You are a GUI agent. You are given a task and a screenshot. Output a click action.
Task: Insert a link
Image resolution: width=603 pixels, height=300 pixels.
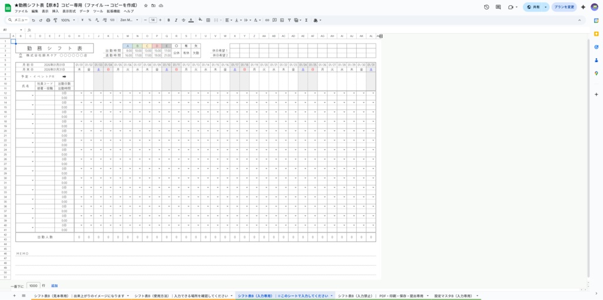267,20
